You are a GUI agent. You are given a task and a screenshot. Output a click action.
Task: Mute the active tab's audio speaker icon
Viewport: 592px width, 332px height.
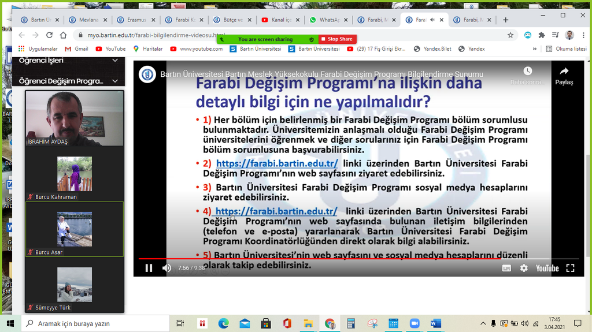[x=432, y=20]
